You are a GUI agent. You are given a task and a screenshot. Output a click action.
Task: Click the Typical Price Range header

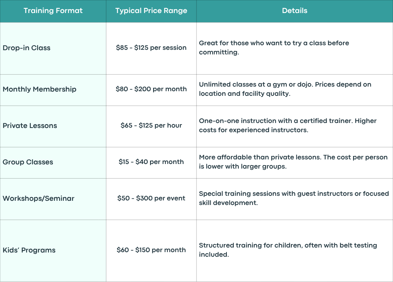[x=151, y=11]
